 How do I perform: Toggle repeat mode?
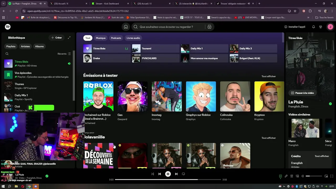click(183, 174)
